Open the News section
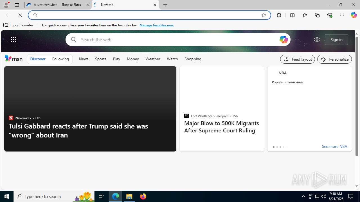Viewport: 360px width, 202px height. [x=84, y=59]
